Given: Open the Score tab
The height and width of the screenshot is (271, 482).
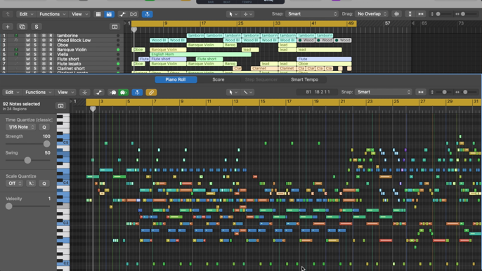Looking at the screenshot, I should 219,79.
